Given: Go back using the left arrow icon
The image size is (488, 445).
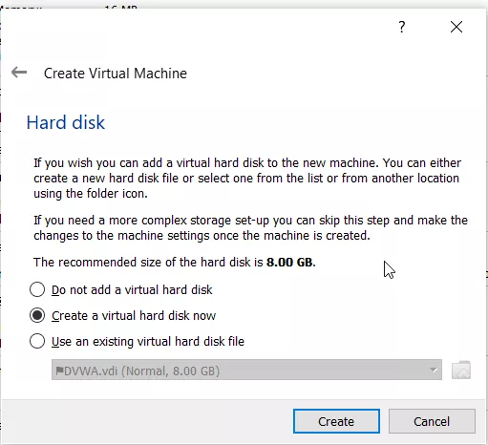Looking at the screenshot, I should pos(19,73).
